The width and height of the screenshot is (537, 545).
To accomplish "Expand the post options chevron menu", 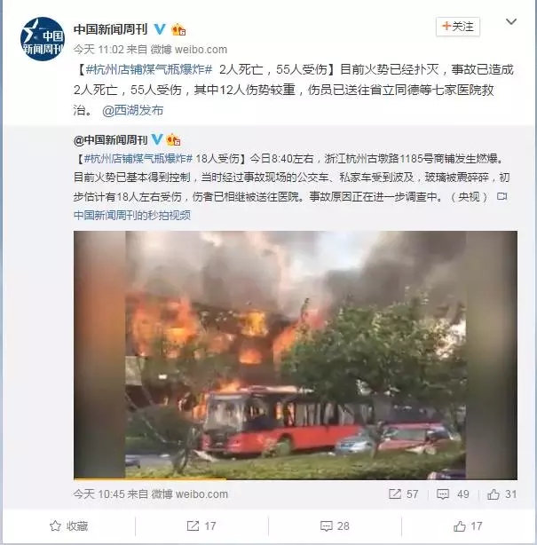I will (510, 22).
